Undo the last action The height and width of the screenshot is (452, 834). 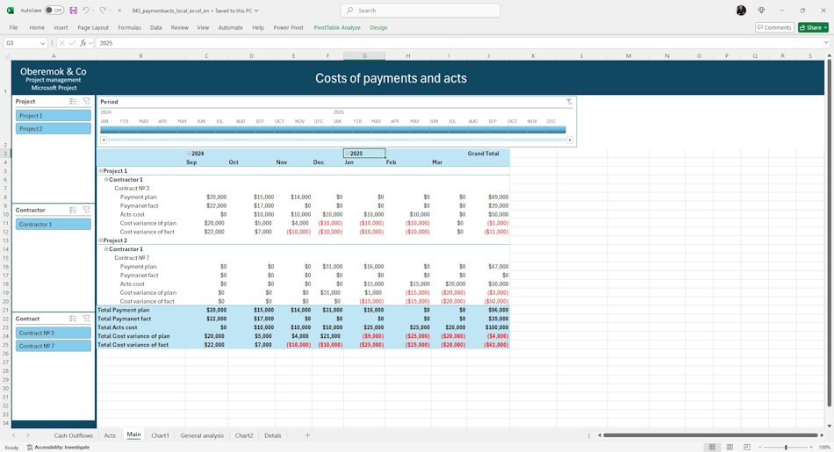pyautogui.click(x=86, y=11)
